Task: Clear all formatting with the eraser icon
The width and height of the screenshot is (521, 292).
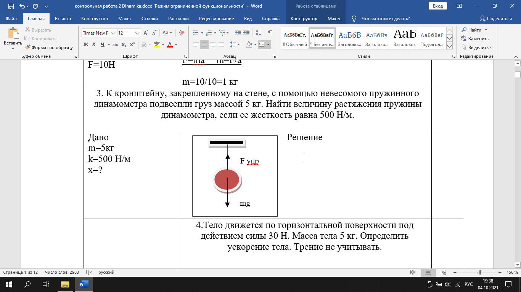Action: pyautogui.click(x=182, y=33)
